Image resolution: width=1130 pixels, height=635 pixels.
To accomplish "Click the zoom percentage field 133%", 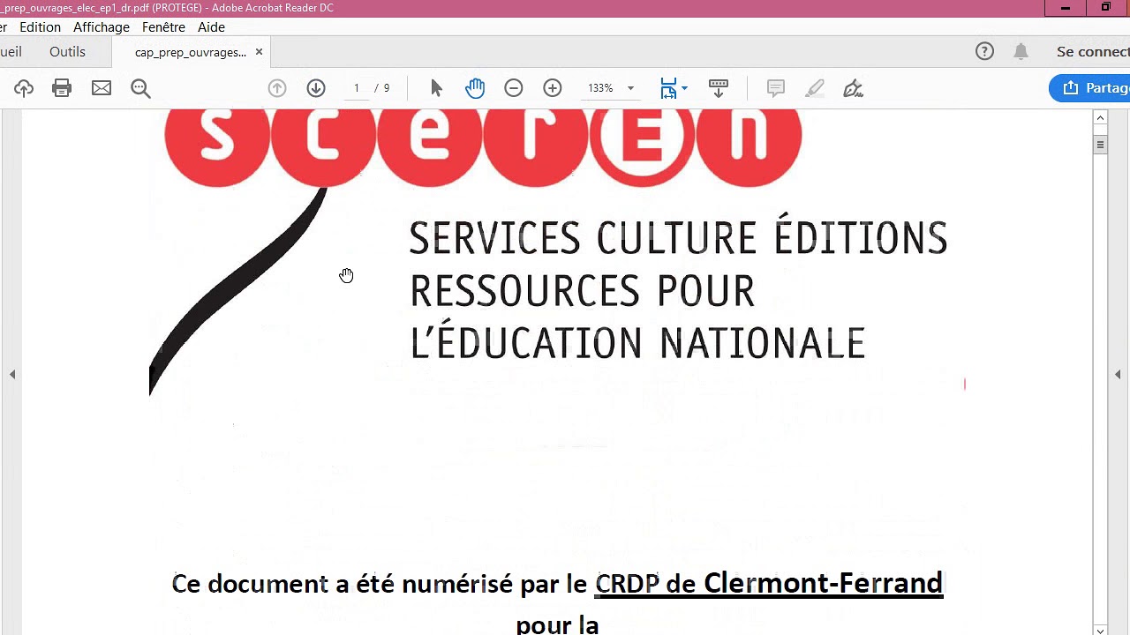I will point(600,88).
